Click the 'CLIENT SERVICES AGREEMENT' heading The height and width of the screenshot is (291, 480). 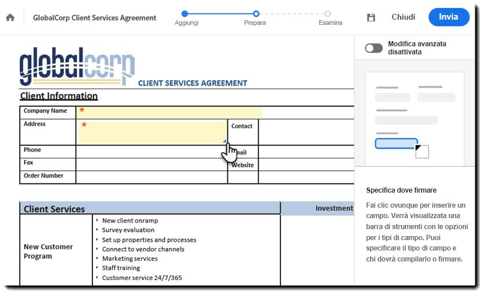(x=193, y=83)
